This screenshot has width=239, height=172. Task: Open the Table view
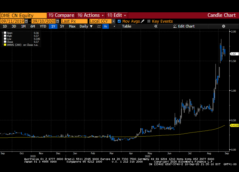(x=127, y=26)
